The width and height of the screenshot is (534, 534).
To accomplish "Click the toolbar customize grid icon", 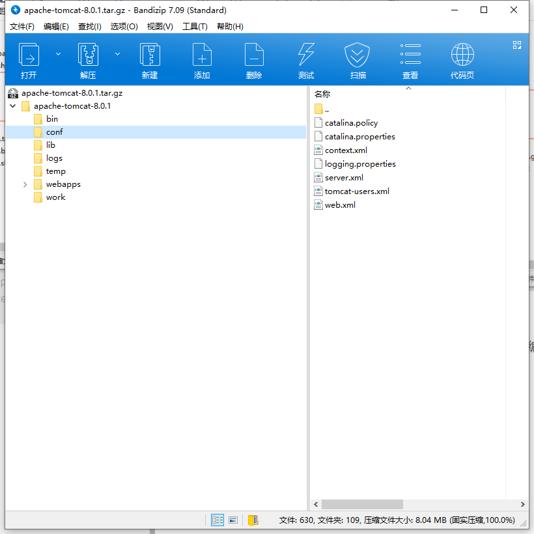I will 517,45.
